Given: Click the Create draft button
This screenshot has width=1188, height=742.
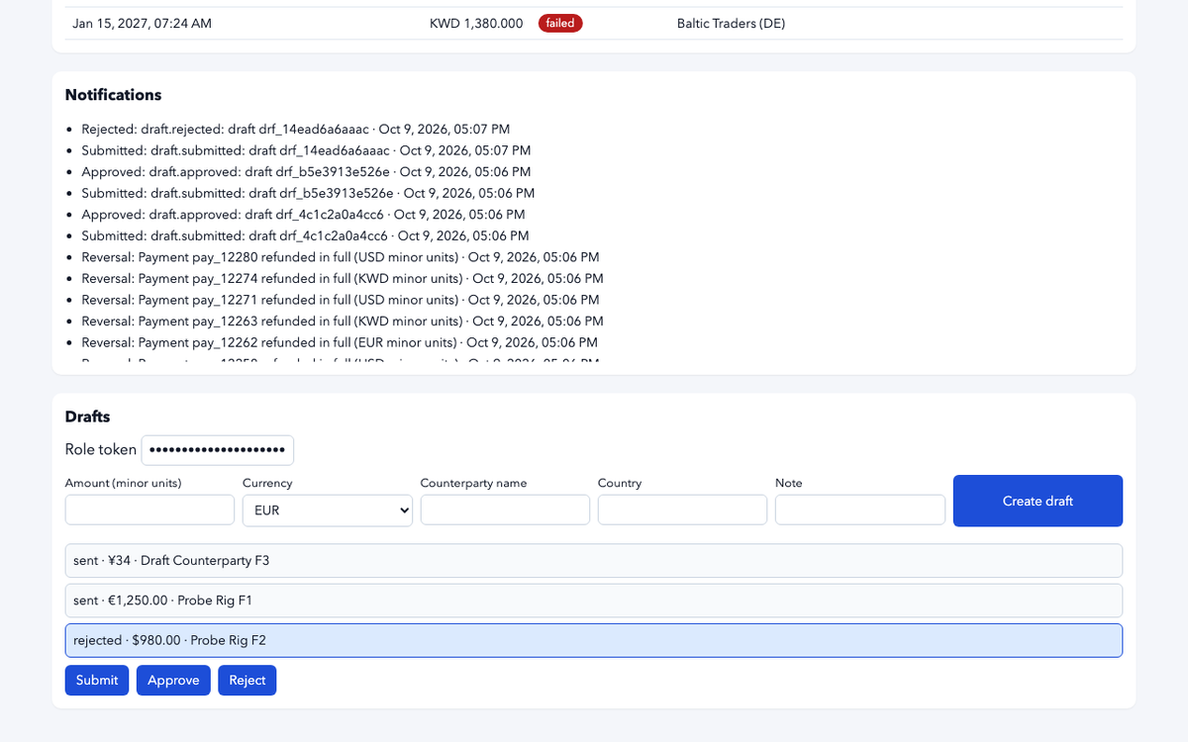Looking at the screenshot, I should (1038, 501).
